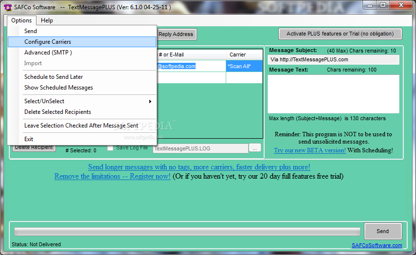Click the SAFCo app icon in title bar
This screenshot has width=416, height=255.
8,7
